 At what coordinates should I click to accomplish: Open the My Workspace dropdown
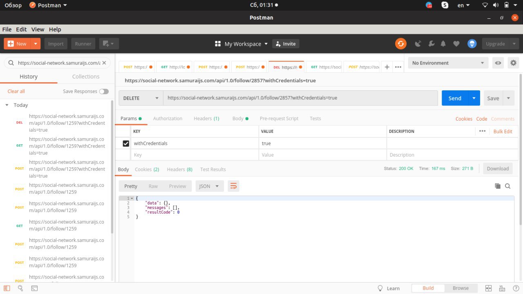tap(241, 44)
